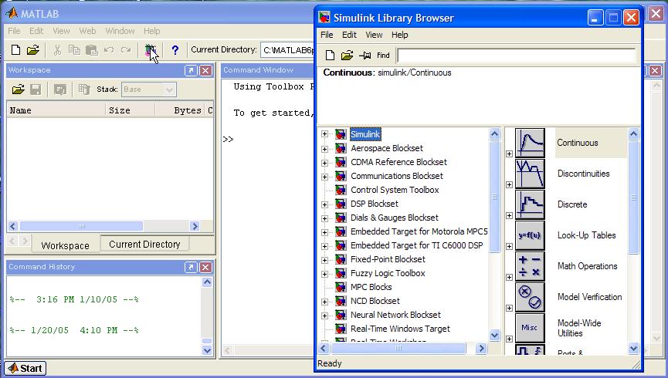Create new model in Library Browser toolbar

(x=330, y=55)
